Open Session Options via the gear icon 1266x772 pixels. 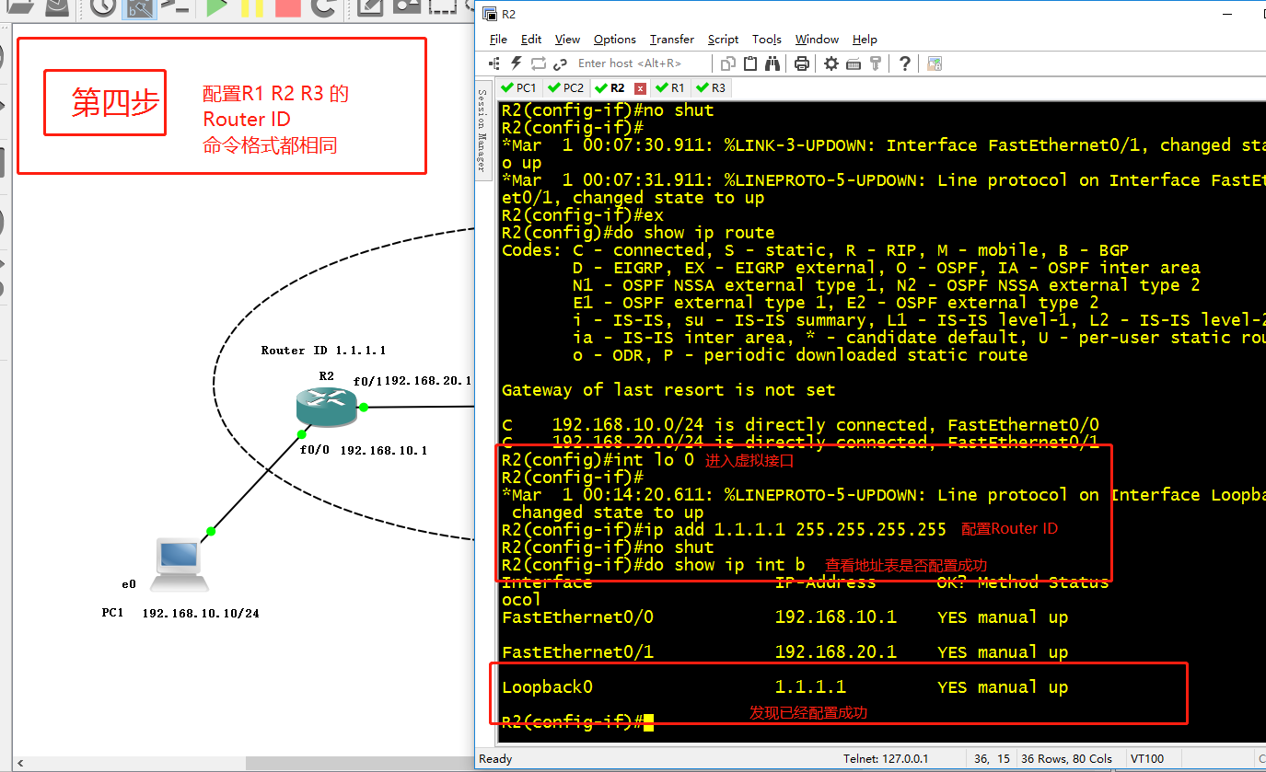830,63
